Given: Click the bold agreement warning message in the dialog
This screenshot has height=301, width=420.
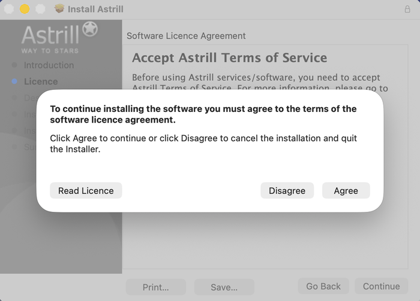Looking at the screenshot, I should point(203,114).
